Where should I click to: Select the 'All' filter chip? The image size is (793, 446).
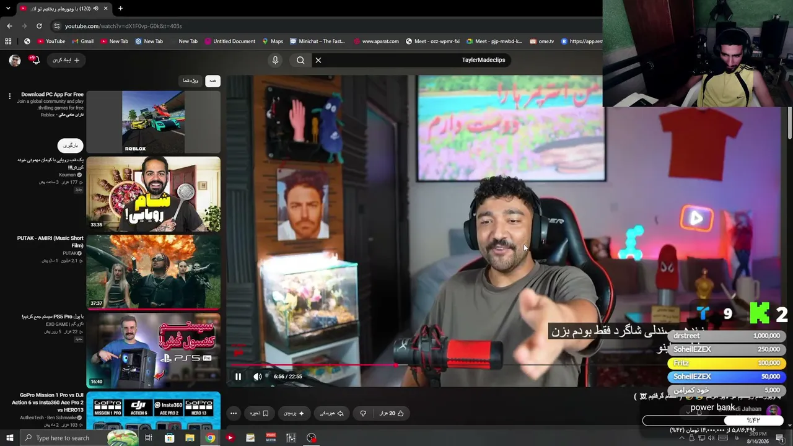pos(212,81)
